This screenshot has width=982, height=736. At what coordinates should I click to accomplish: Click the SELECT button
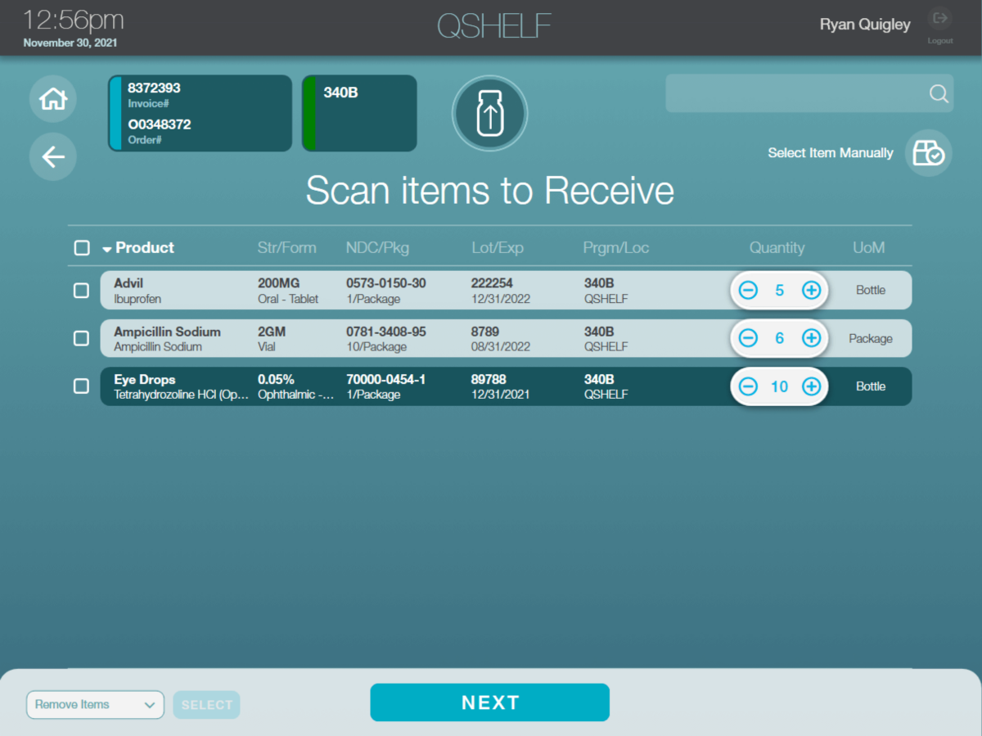(206, 704)
